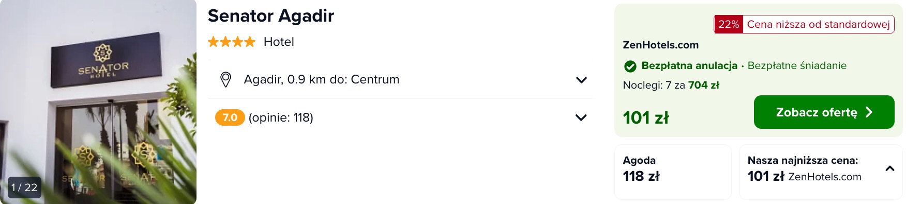Click the arrow icon in Zobacz ofertę

869,112
